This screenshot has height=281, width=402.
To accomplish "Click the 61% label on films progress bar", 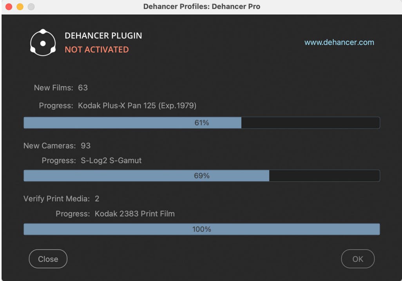I will click(201, 123).
